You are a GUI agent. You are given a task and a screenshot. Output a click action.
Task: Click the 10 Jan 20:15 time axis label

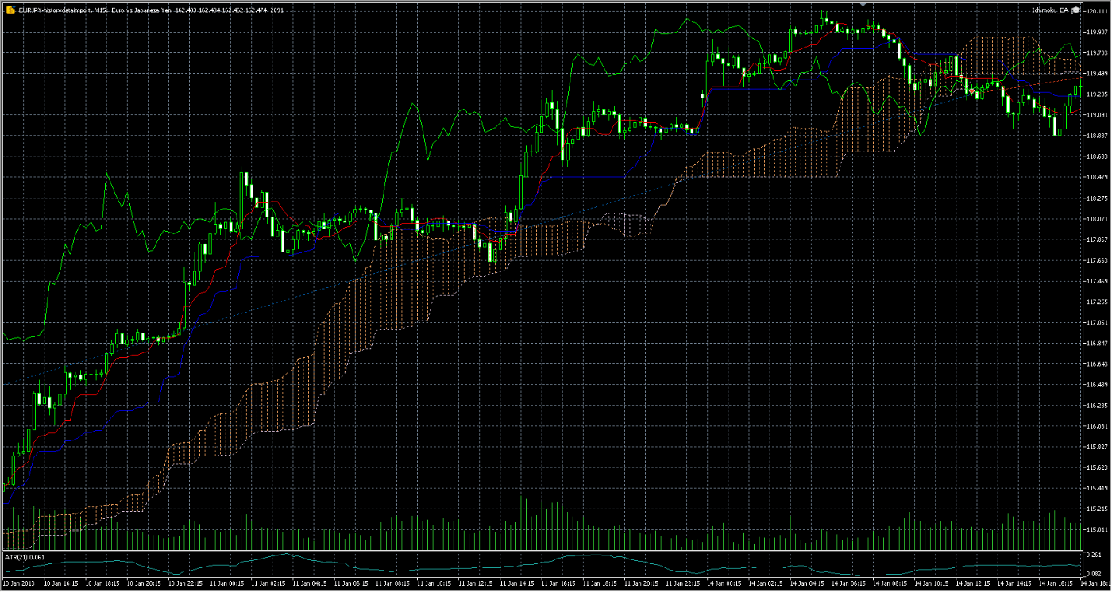143,584
